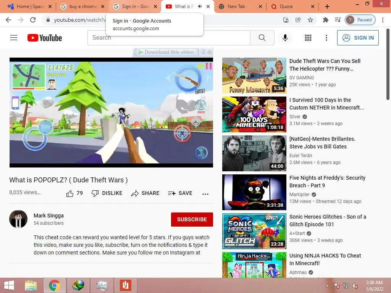
Task: Click Download this video button
Action: (166, 52)
